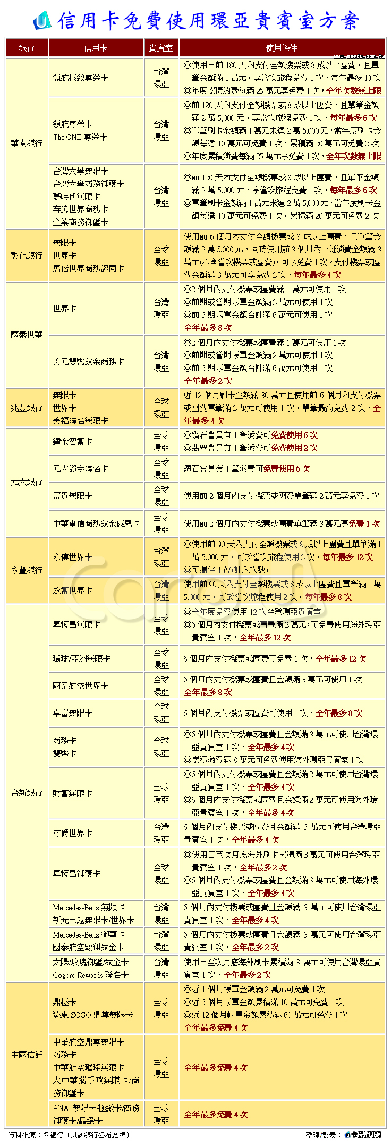This screenshot has height=1143, width=391.
Task: Click 全球環亞 lounge cell in 彰化銀行 row
Action: pos(161,256)
